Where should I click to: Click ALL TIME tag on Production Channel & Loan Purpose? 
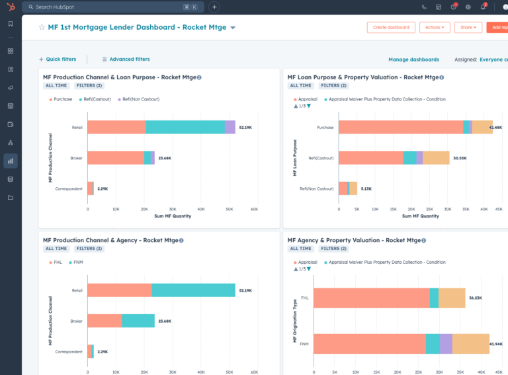[56, 85]
